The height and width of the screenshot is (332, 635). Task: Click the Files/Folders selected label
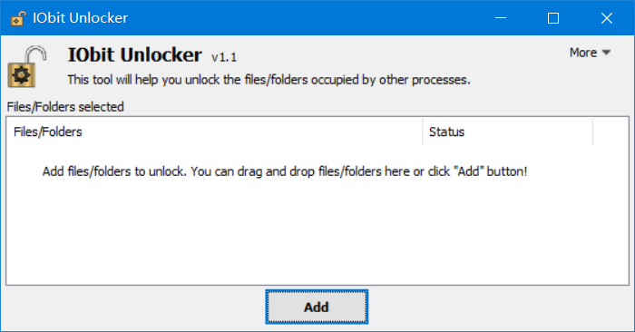[65, 107]
